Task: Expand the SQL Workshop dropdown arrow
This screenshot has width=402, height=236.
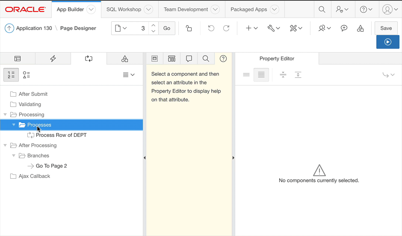Action: pyautogui.click(x=148, y=9)
